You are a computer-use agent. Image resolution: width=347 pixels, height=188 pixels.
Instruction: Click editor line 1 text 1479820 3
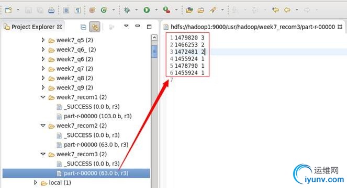[189, 37]
